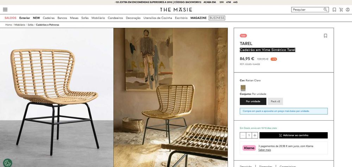
Task: Open cookie settings icon
Action: (8, 163)
